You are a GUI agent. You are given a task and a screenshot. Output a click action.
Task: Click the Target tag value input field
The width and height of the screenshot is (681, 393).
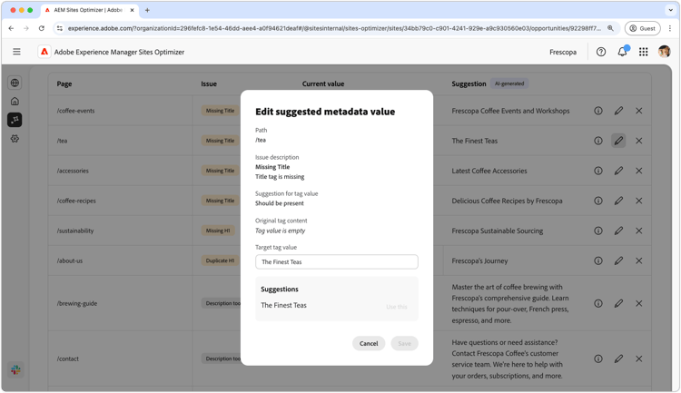coord(337,261)
